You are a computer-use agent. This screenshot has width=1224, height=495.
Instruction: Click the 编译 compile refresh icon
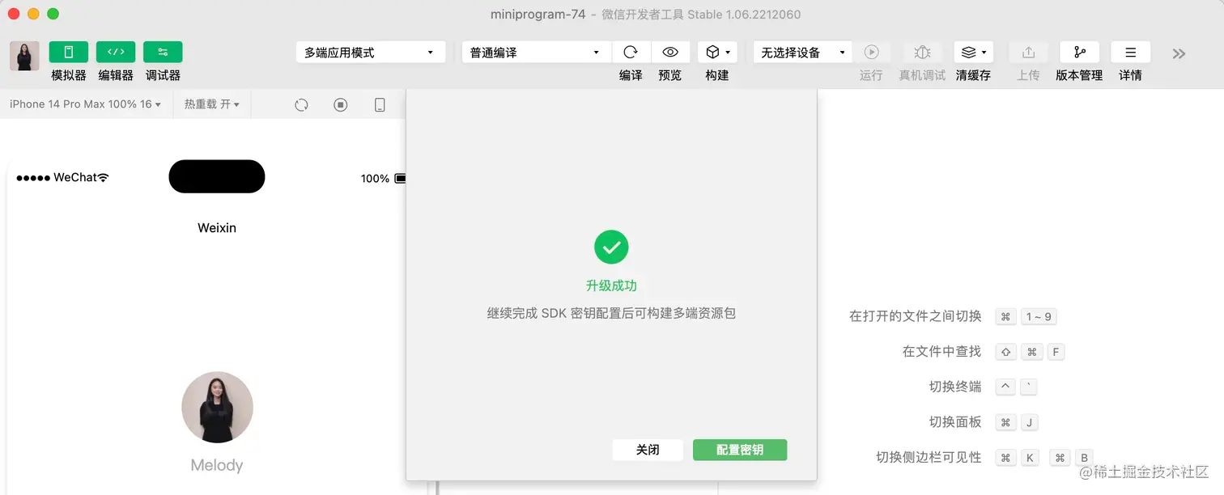click(631, 52)
